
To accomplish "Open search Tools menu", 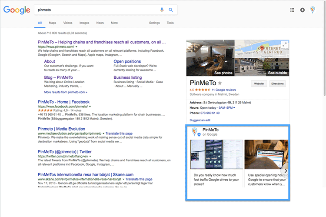I will coord(170,23).
